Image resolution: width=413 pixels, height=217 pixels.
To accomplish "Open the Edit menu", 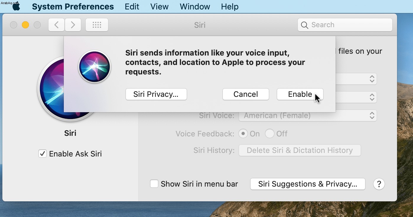I will [x=132, y=6].
